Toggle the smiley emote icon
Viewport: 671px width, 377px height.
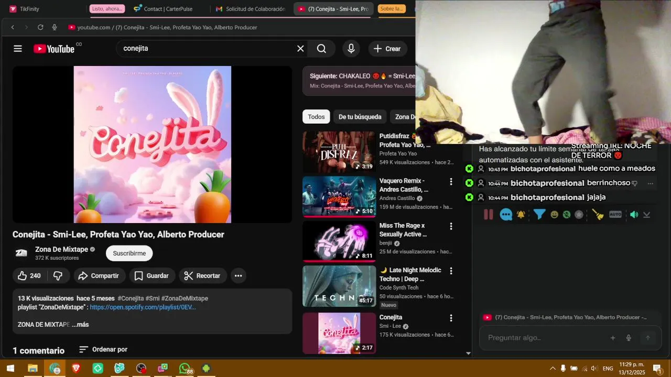point(555,215)
